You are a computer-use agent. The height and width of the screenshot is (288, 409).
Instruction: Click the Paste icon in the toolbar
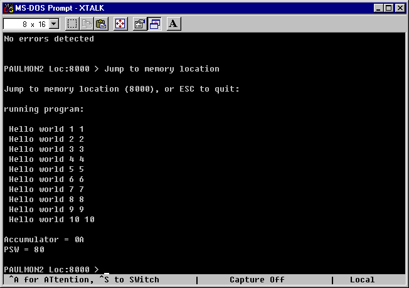click(x=101, y=24)
